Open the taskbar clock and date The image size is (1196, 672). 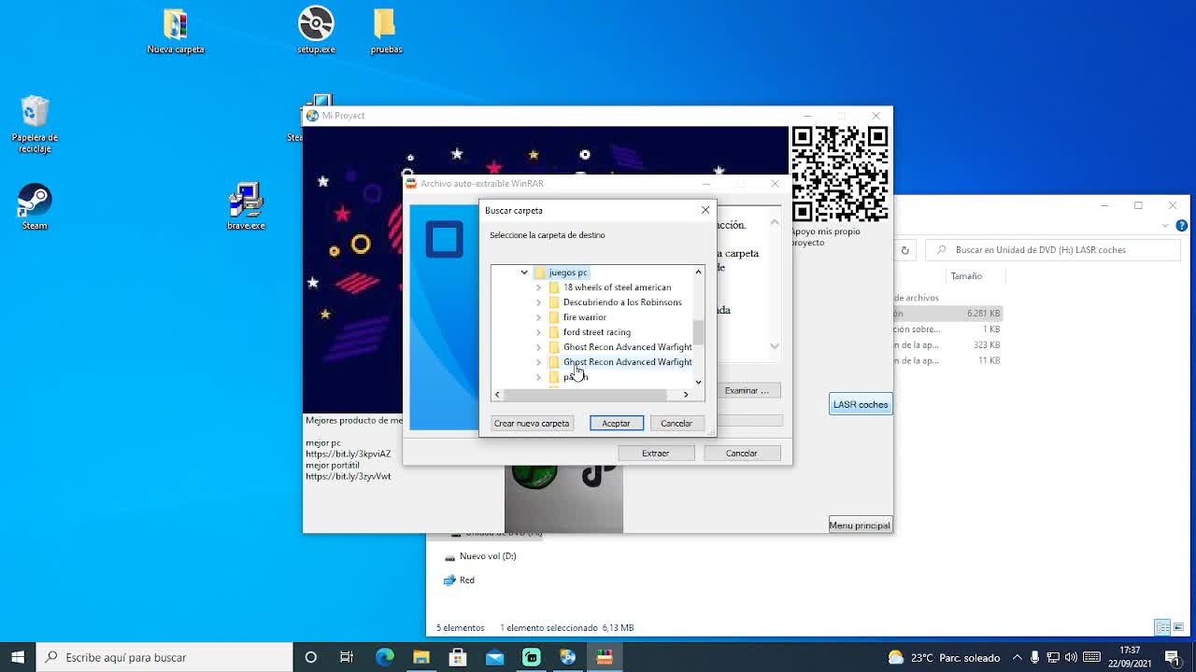click(1130, 657)
